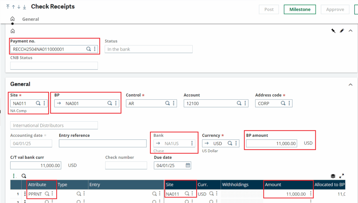Switch to the General tab
Viewport: 358px width, 203px height.
[31, 19]
